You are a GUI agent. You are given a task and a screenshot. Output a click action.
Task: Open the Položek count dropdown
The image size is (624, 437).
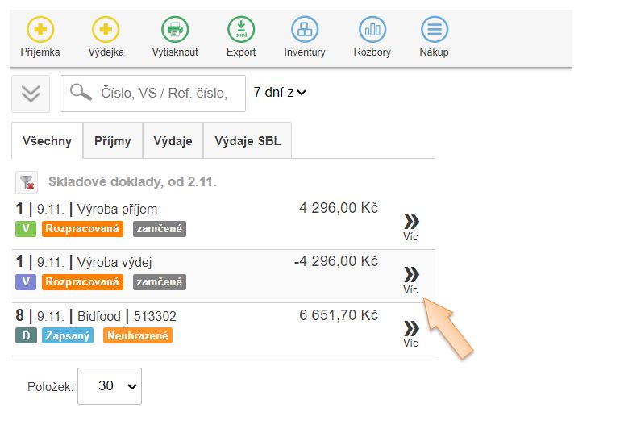pos(114,386)
